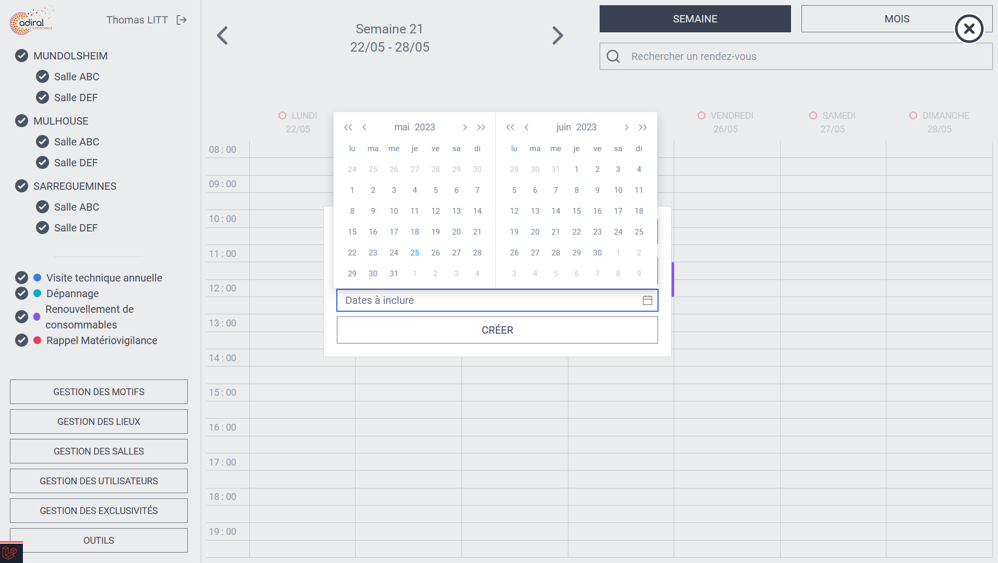The height and width of the screenshot is (563, 998).
Task: Advance to next week with right arrow
Action: (557, 35)
